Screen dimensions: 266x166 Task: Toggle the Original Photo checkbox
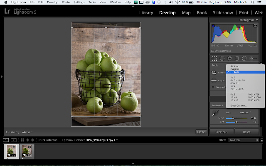click(x=212, y=51)
